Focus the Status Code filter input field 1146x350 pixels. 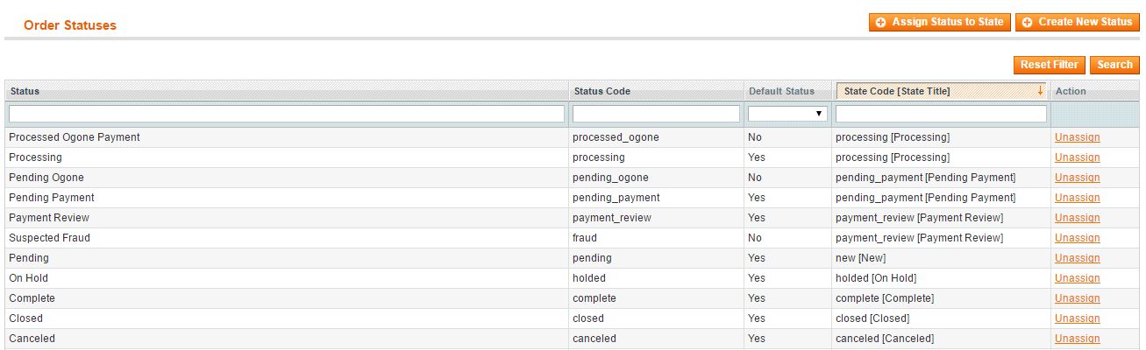(x=656, y=114)
